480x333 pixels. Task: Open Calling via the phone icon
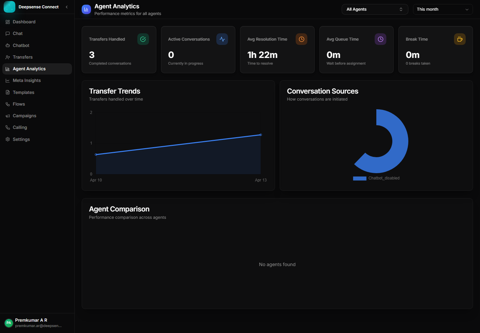click(x=7, y=127)
